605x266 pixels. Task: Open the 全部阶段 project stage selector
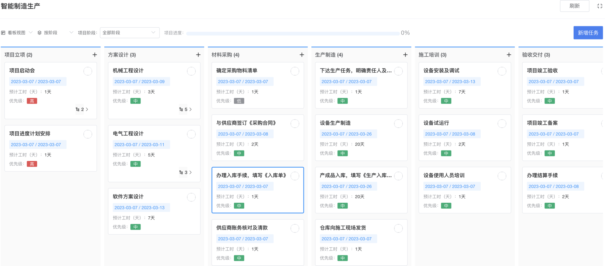pyautogui.click(x=129, y=33)
